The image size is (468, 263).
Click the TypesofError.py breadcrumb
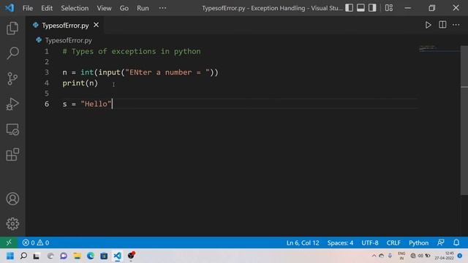coord(68,40)
